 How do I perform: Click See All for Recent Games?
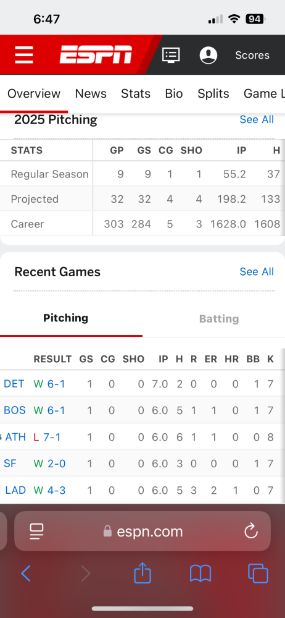pos(257,271)
